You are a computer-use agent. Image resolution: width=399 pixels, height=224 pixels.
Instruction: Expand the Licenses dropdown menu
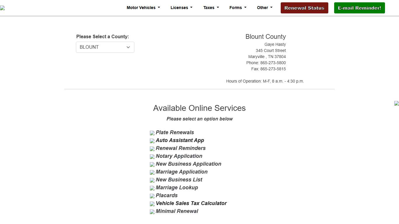point(181,8)
